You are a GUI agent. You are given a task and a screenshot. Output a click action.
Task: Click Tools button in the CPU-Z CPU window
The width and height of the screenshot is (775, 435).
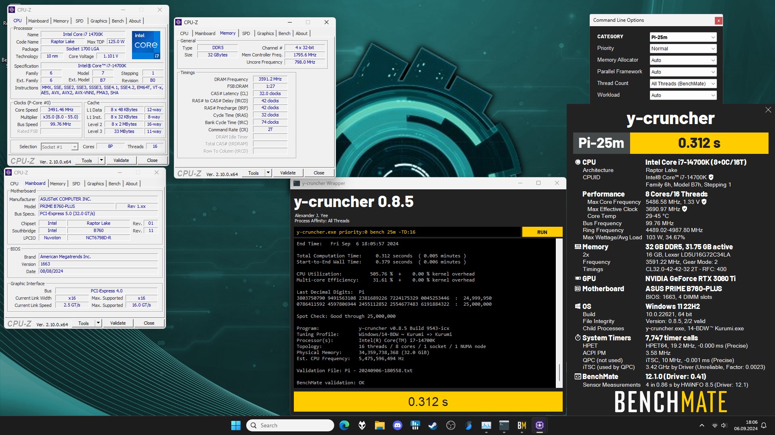tap(87, 160)
